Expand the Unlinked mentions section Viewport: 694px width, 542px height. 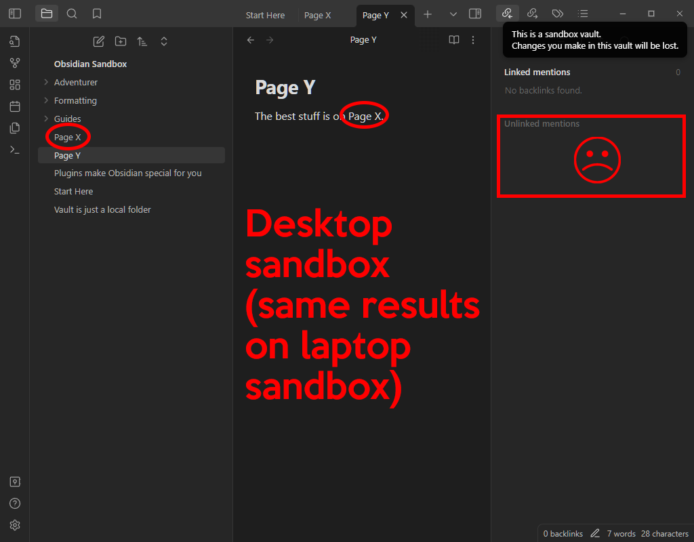(542, 124)
